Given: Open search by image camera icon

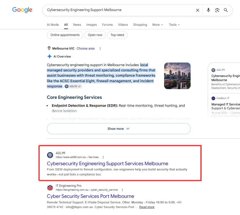Looking at the screenshot, I should coord(217,10).
